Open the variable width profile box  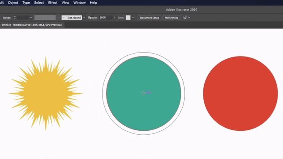pyautogui.click(x=45, y=18)
